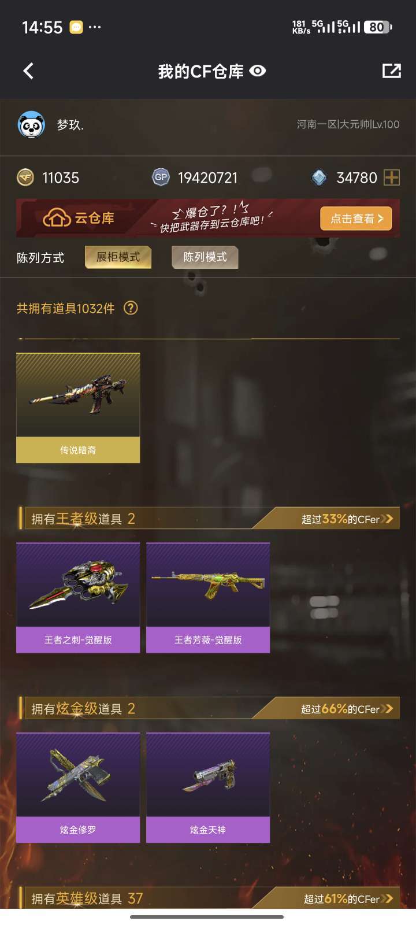Tap the diamond currency icon
416x925 pixels.
pyautogui.click(x=319, y=177)
